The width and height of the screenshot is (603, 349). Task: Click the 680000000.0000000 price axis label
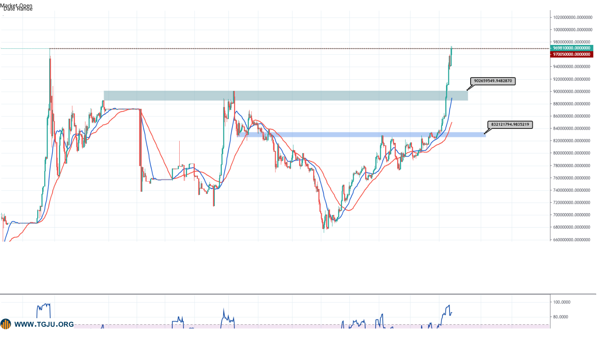[571, 227]
